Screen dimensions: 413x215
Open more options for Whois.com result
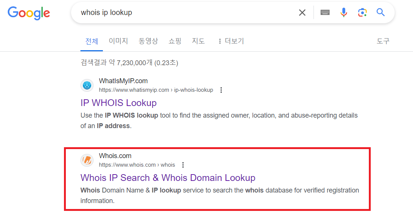tap(183, 165)
